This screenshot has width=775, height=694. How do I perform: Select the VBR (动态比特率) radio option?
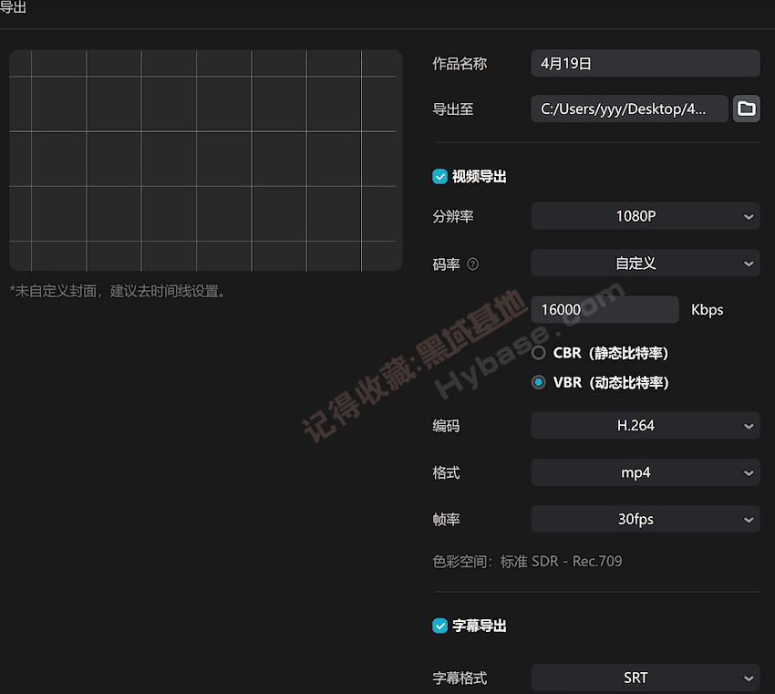tap(539, 383)
